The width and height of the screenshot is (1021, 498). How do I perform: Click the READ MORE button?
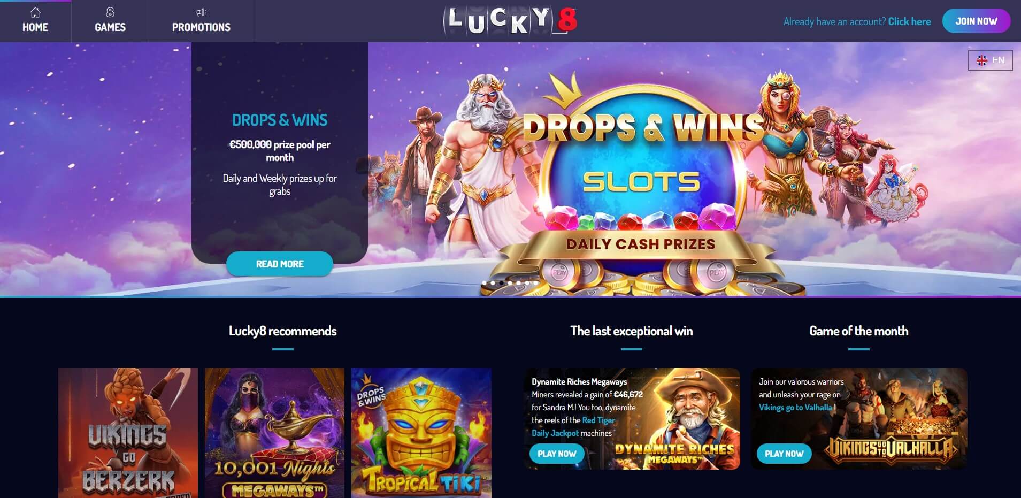click(280, 264)
